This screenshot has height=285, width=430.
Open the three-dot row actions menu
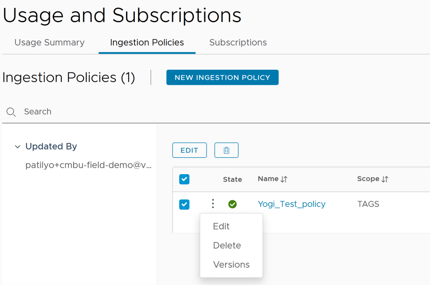tap(213, 204)
